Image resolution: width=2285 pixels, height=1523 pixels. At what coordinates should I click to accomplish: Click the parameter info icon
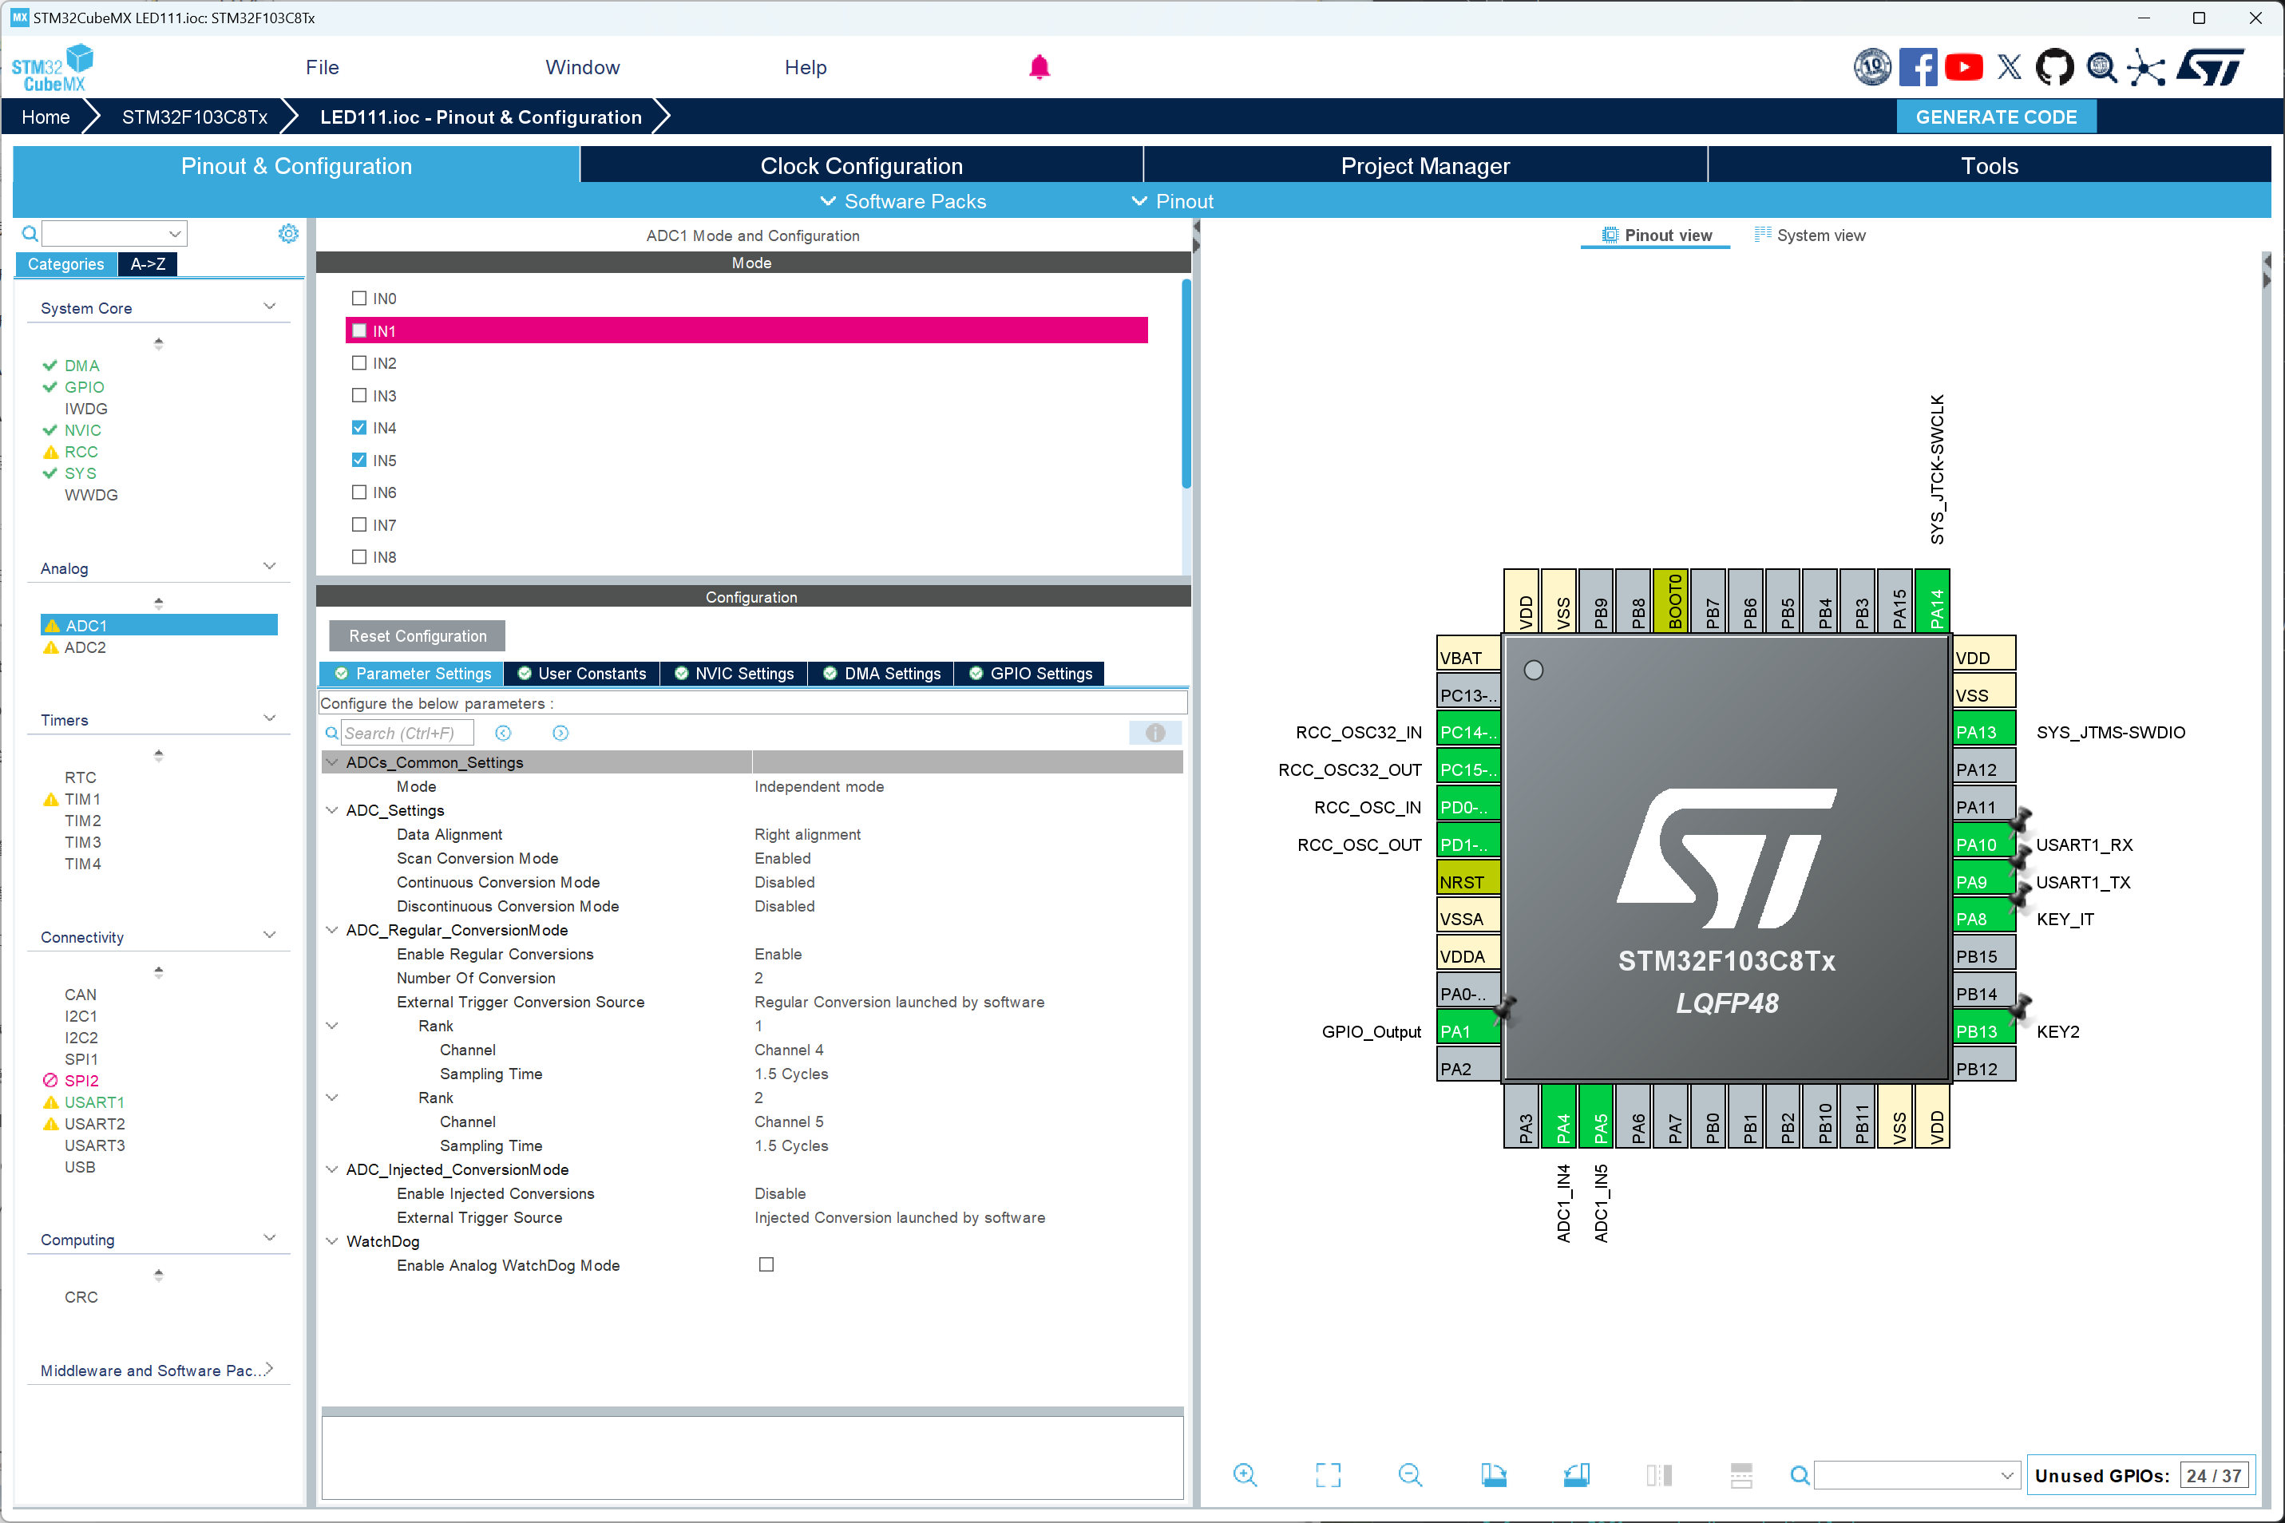1155,734
